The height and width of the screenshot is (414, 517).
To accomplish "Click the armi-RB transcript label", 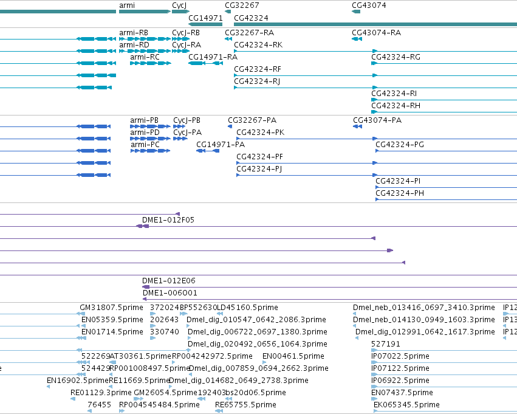I will (134, 33).
